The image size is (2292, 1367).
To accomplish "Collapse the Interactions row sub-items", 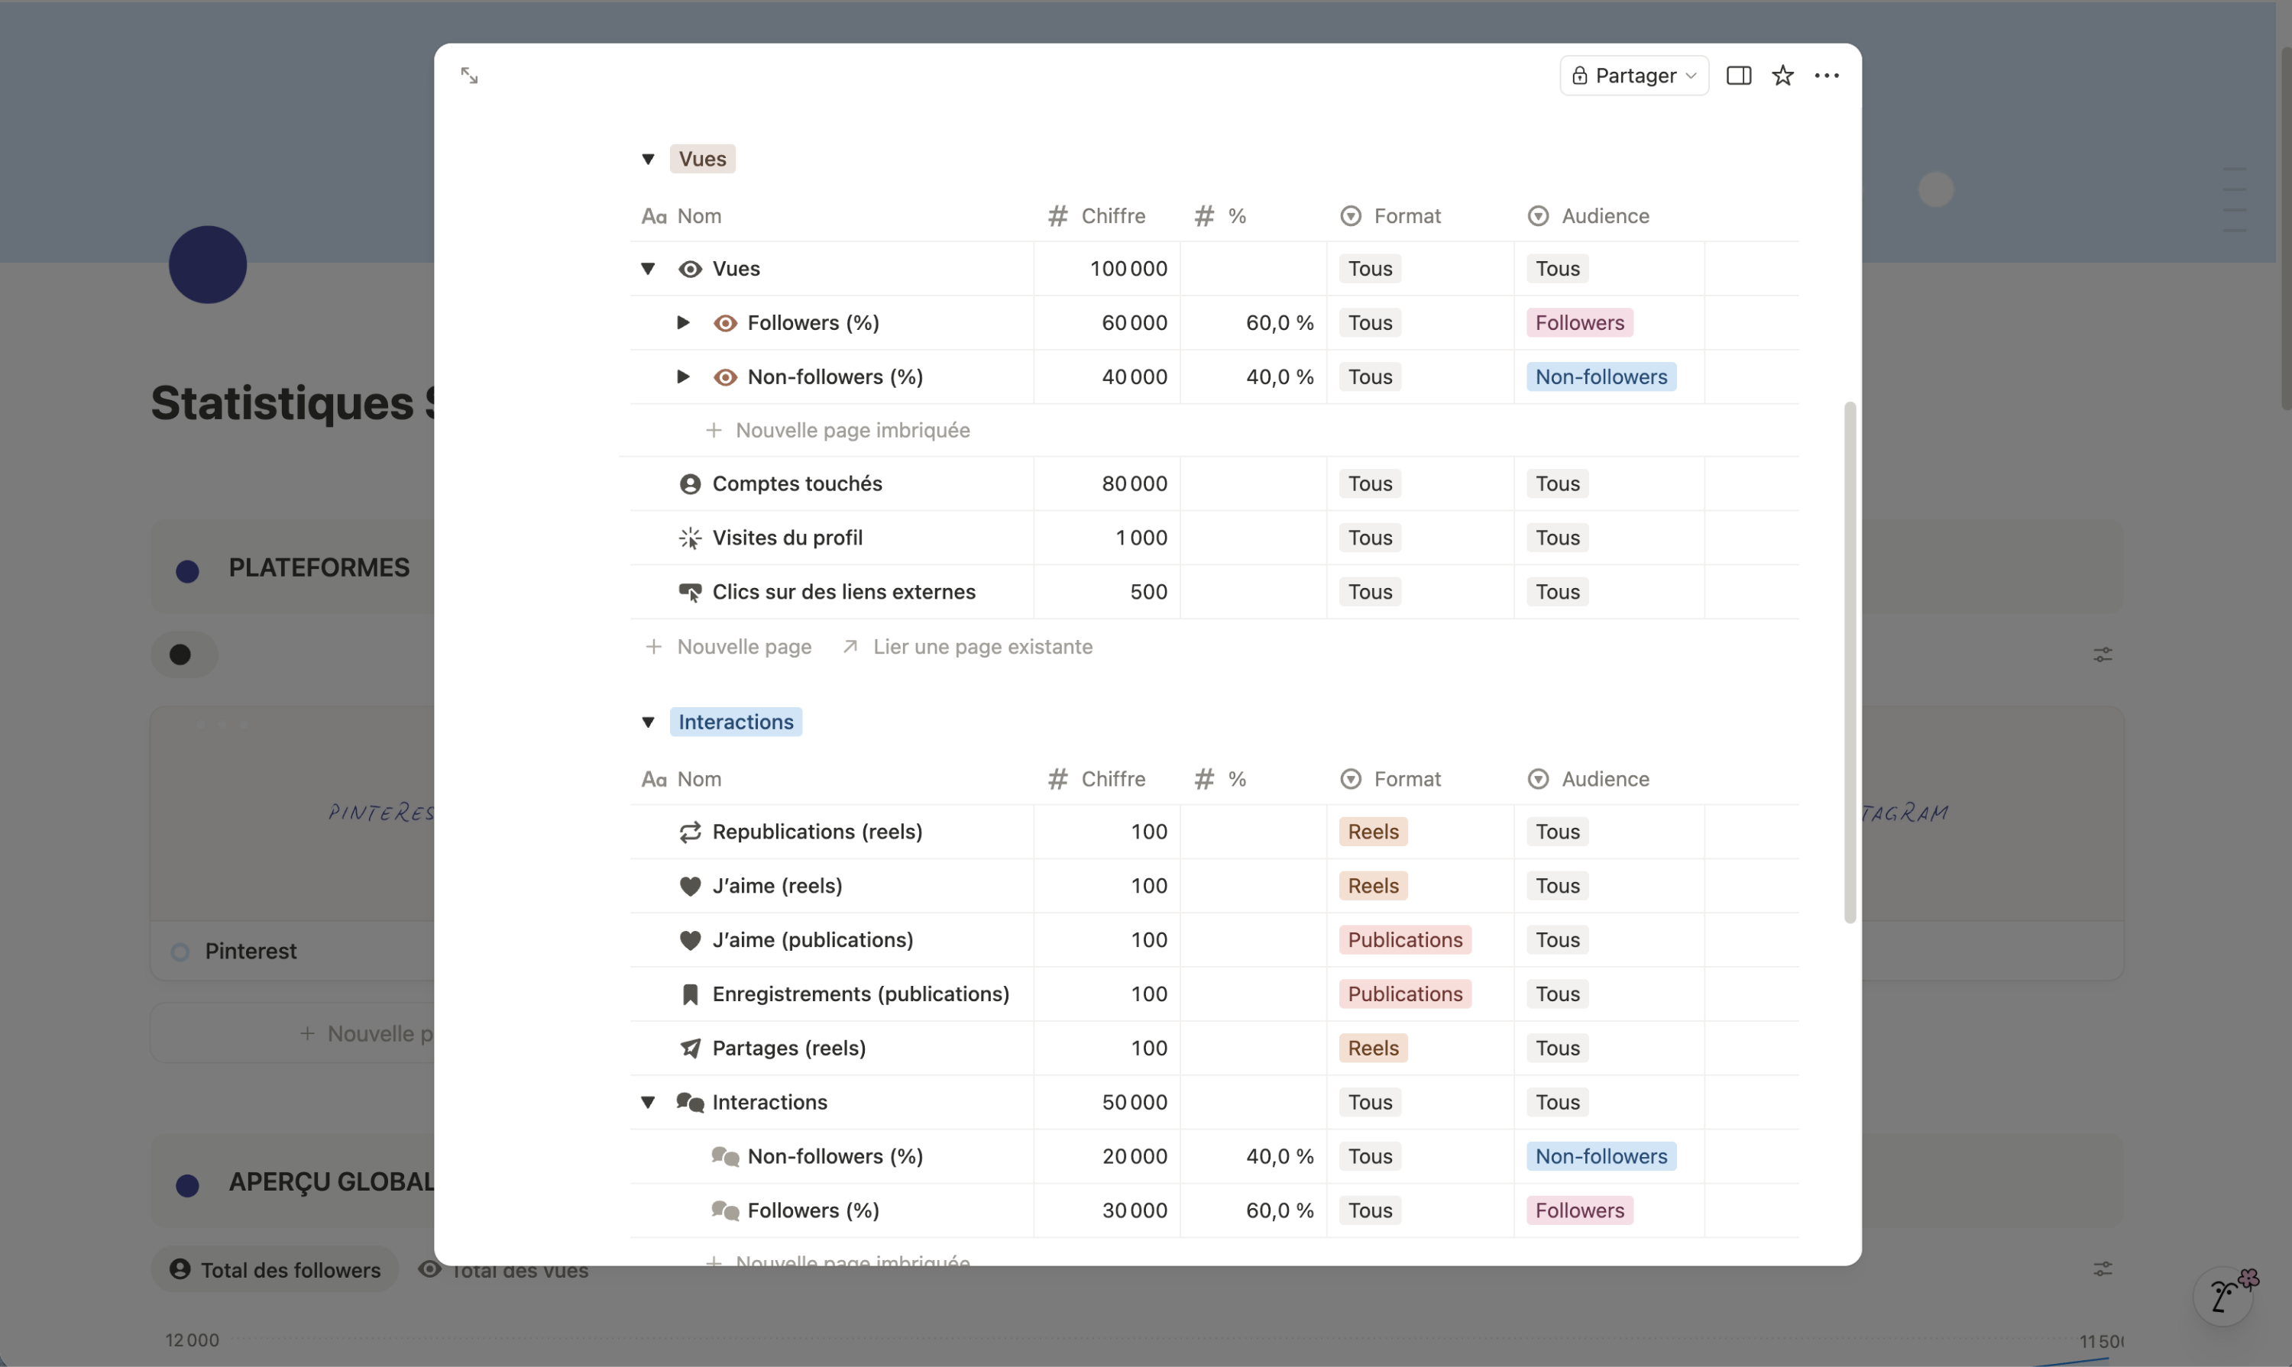I will coord(648,1103).
